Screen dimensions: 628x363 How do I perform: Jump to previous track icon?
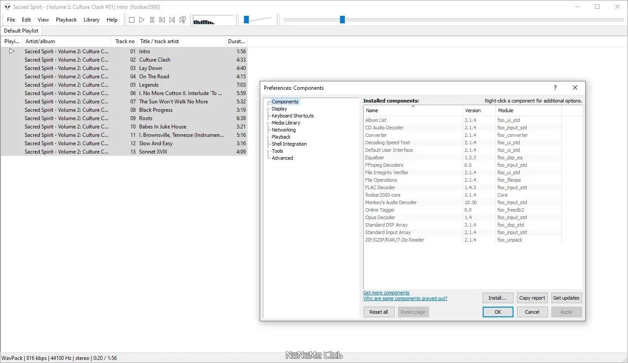tap(162, 20)
